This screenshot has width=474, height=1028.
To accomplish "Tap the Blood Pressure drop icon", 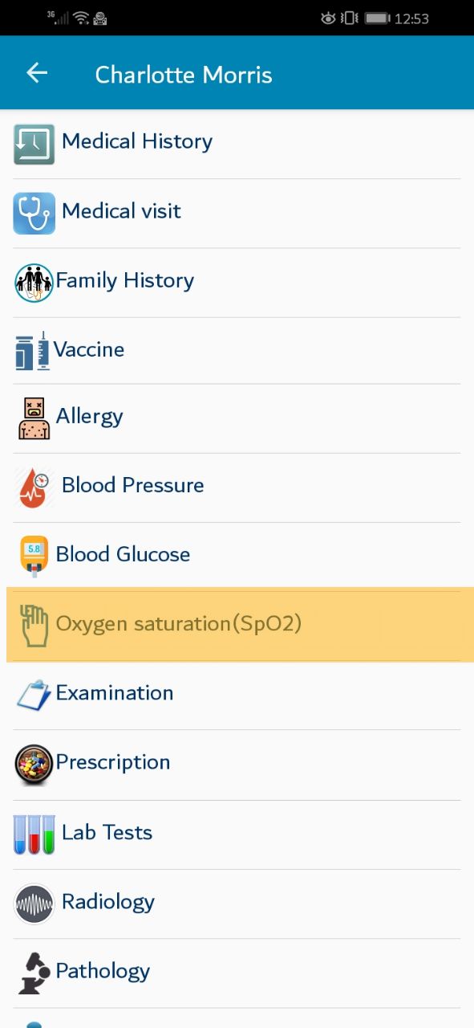I will pos(34,487).
